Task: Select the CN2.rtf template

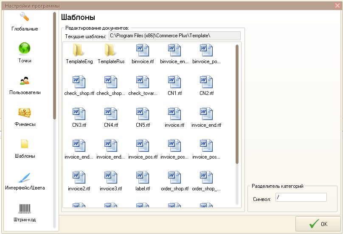Action: [x=206, y=86]
